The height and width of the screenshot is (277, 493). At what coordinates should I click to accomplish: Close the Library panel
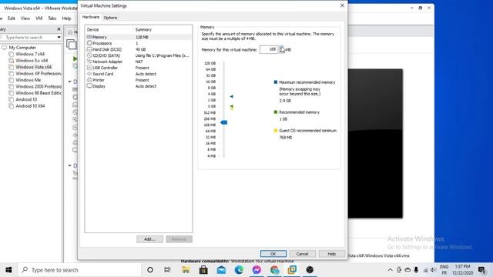click(x=59, y=29)
